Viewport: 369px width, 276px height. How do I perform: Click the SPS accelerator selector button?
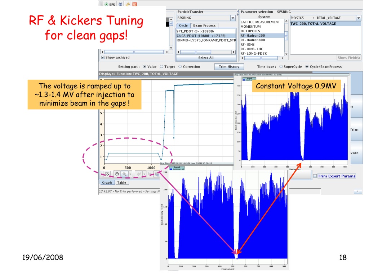[x=110, y=4]
